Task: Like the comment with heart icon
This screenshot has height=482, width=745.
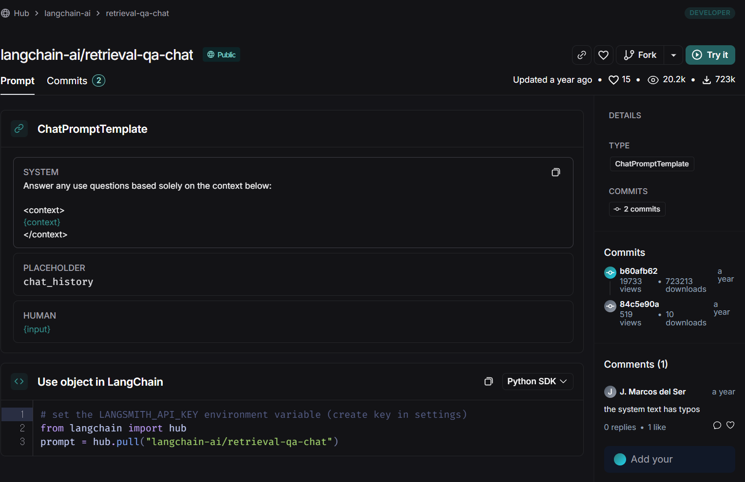Action: click(730, 425)
